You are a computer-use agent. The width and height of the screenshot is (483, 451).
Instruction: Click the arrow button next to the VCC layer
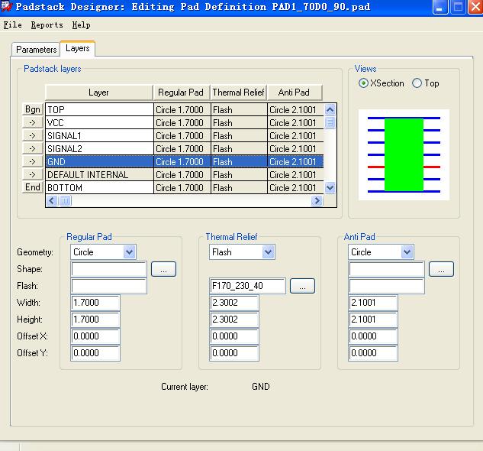(x=32, y=123)
